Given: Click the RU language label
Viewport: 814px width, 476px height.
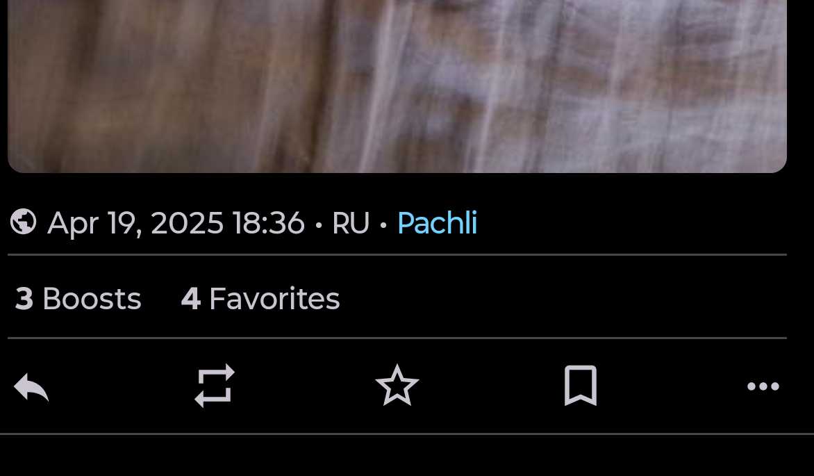Looking at the screenshot, I should [351, 223].
